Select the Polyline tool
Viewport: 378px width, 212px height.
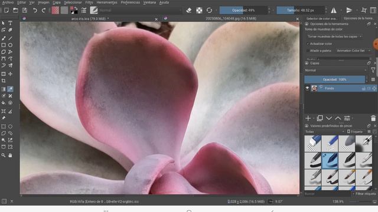coord(11,52)
